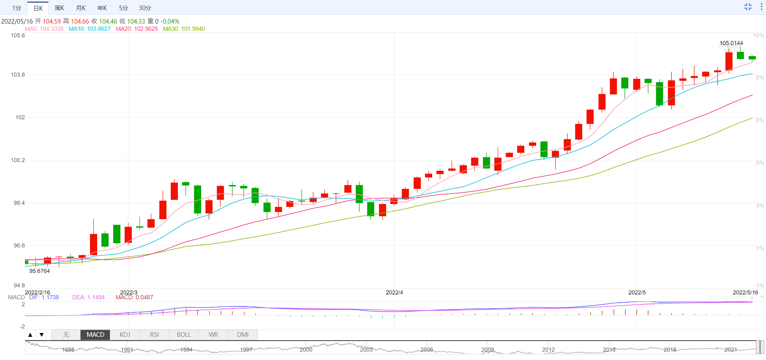Click the MA20: 102.9629 legend label

(x=137, y=29)
